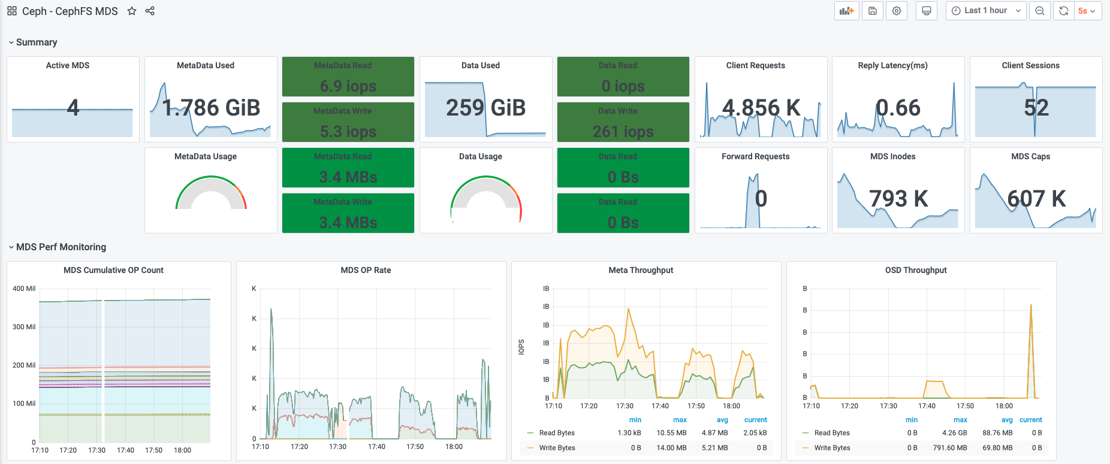
Task: Cycle view mode with the monitor icon
Action: (927, 11)
